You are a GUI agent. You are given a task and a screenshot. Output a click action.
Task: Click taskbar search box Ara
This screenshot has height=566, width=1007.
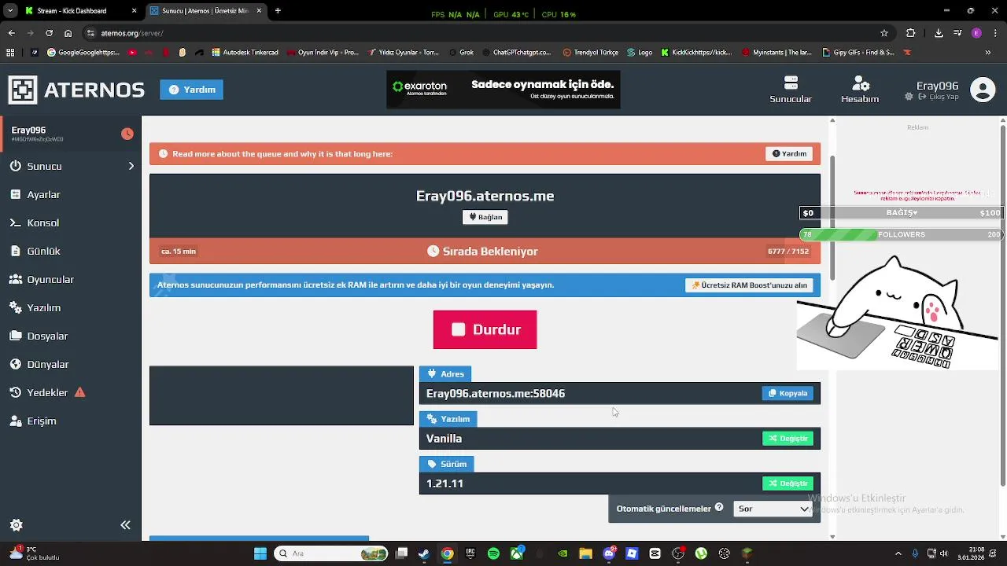point(330,553)
